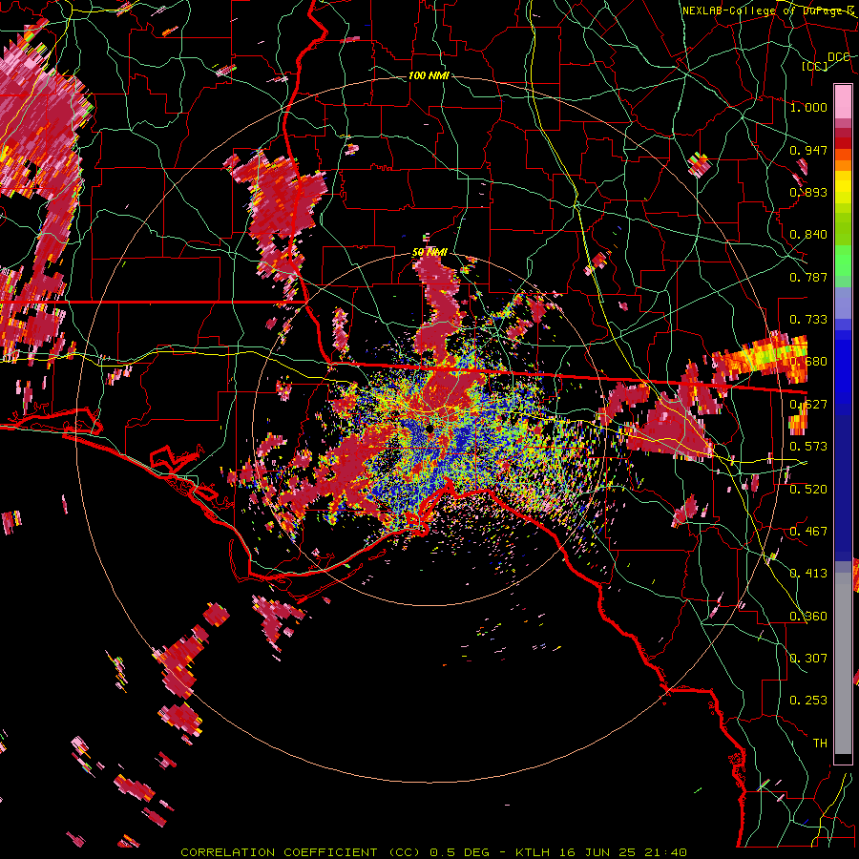Click the [CC] units label above color bar
The width and height of the screenshot is (859, 859).
click(x=814, y=66)
